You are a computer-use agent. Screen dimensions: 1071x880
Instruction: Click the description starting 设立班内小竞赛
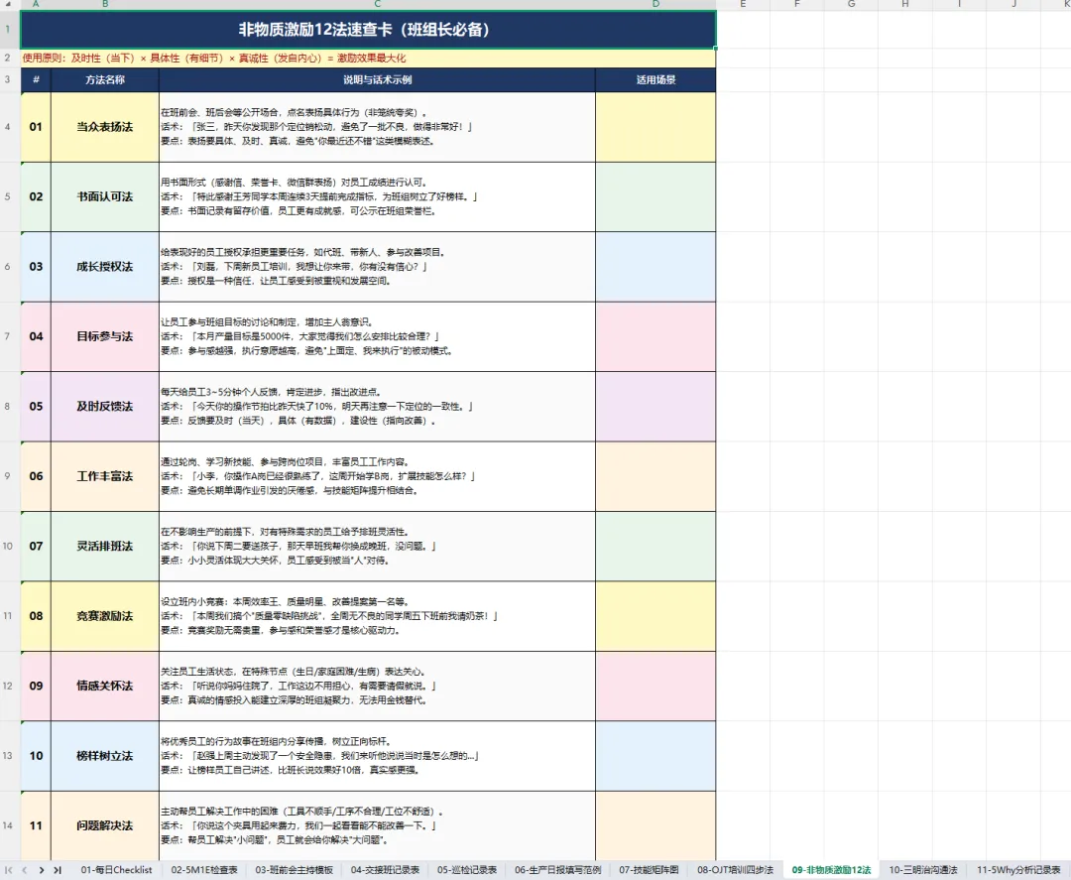pos(377,616)
